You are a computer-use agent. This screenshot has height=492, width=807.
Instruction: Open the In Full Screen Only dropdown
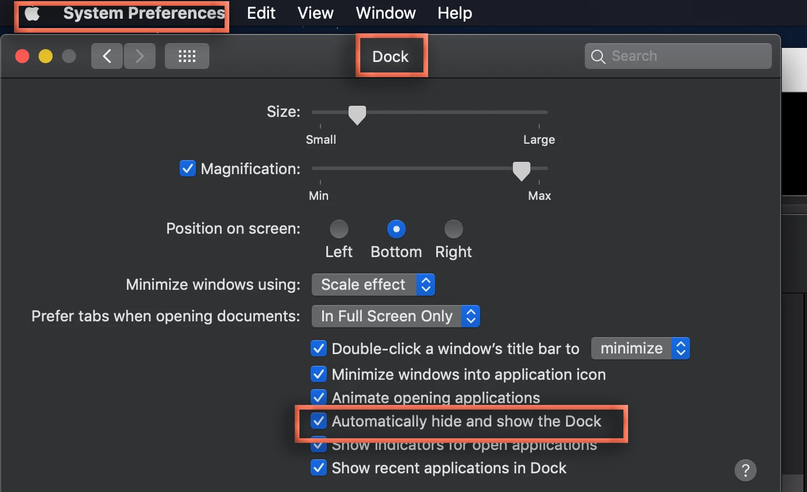click(396, 316)
